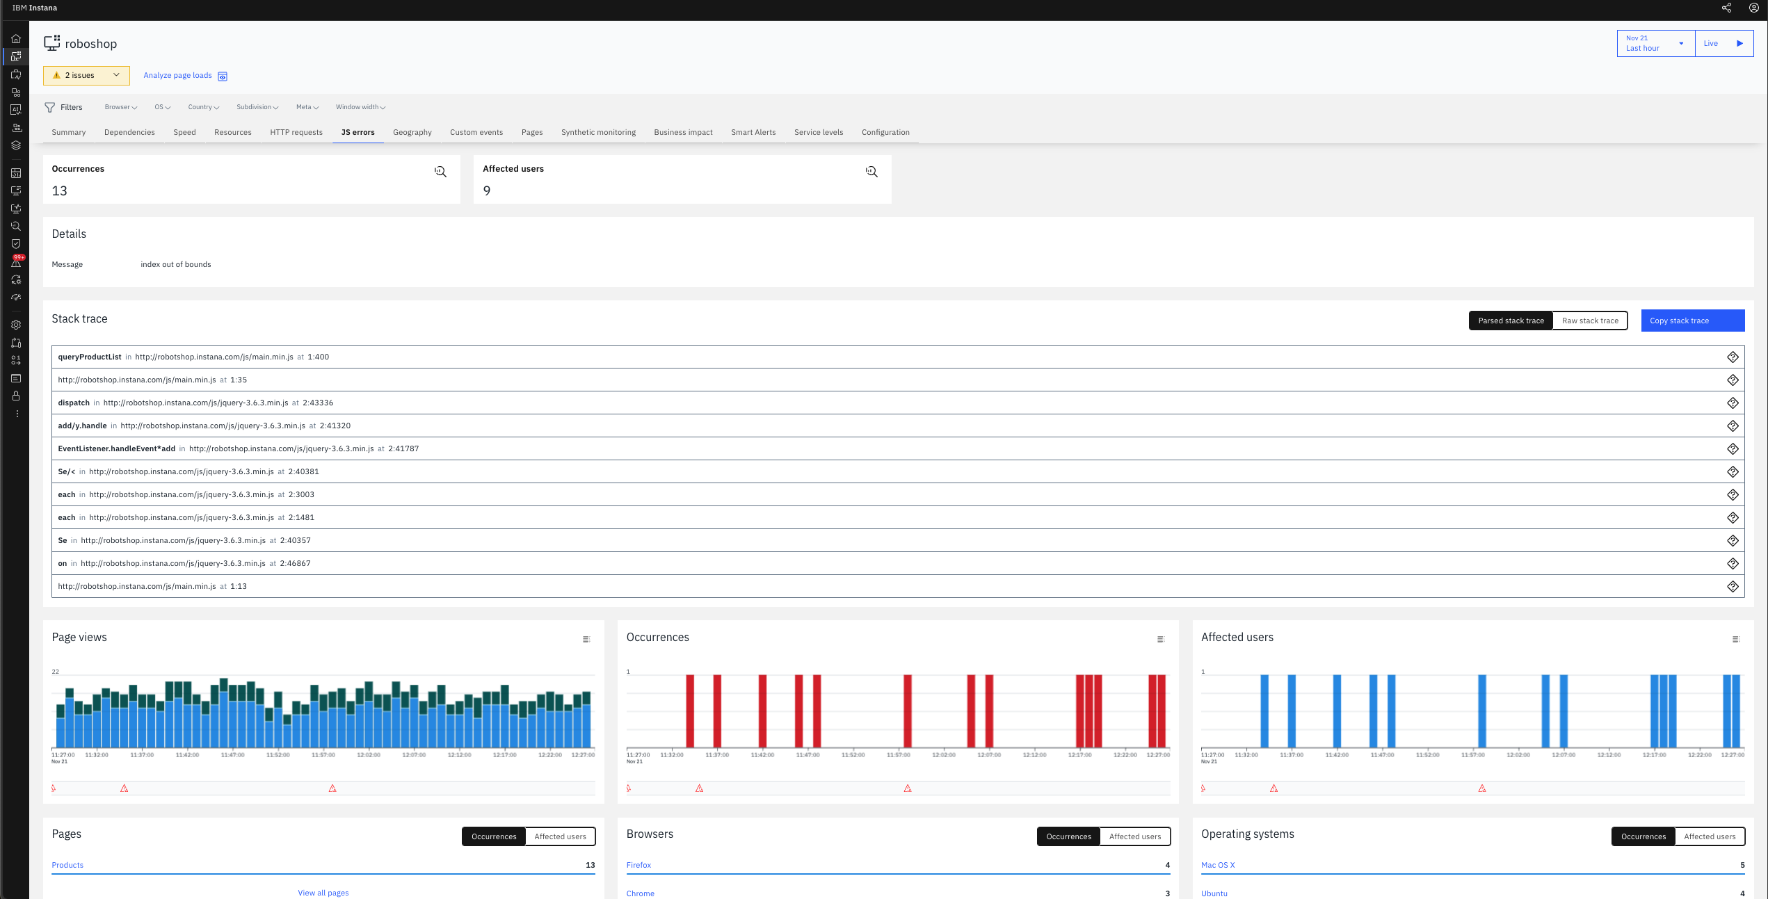
Task: Show Affected users in Pages panel
Action: 560,836
